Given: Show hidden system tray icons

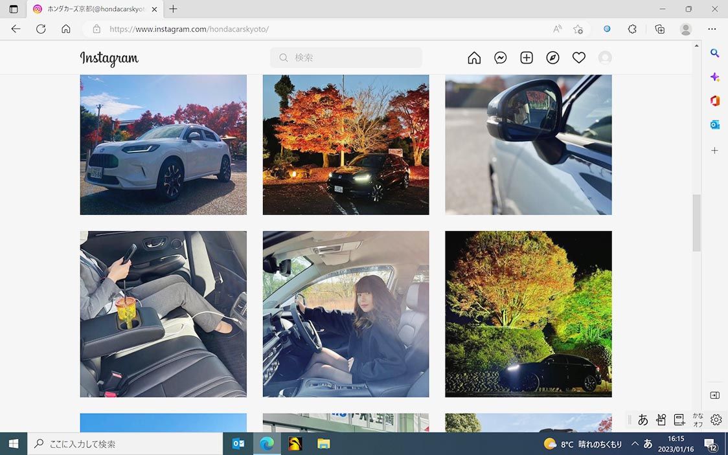Looking at the screenshot, I should tap(635, 444).
